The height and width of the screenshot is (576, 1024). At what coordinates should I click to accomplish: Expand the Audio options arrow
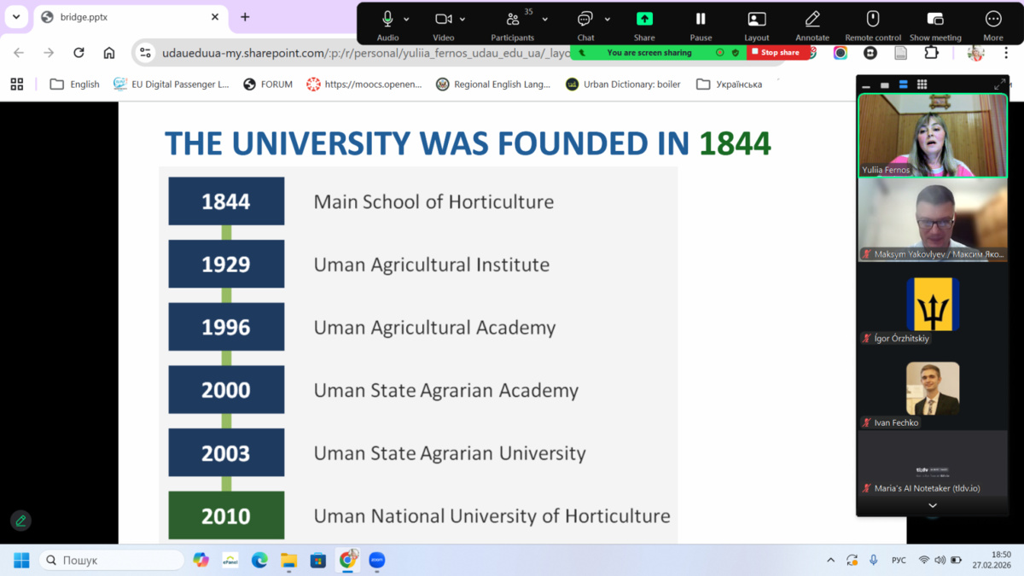406,19
